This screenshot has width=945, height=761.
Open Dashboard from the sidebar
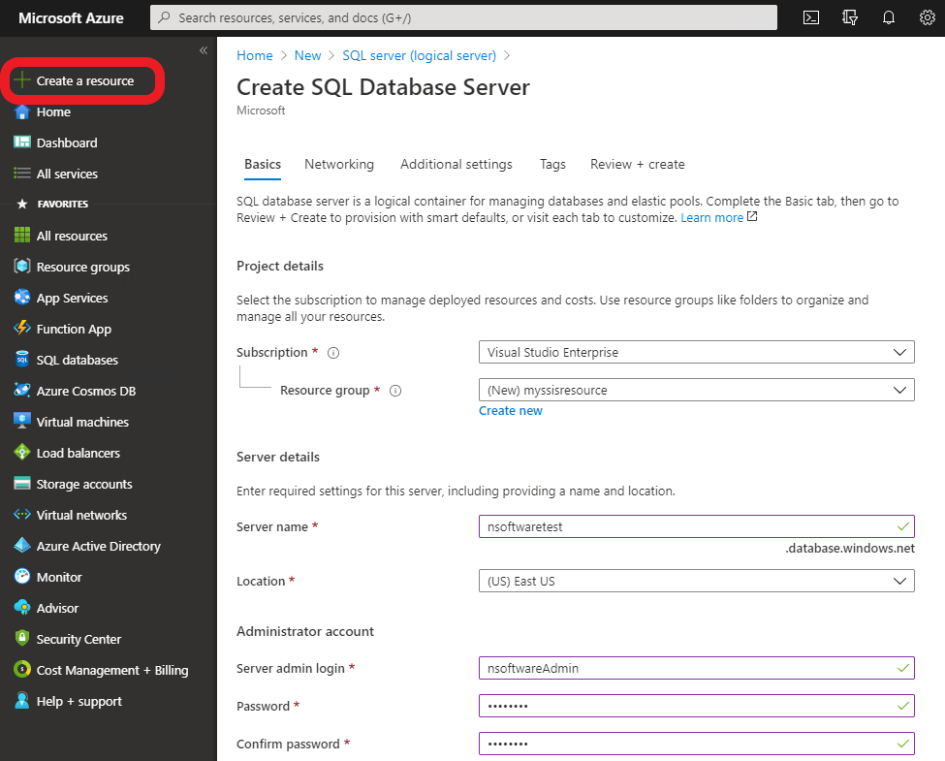point(67,143)
